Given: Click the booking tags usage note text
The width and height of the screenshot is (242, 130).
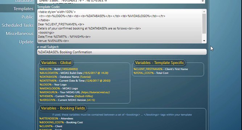Looking at the screenshot, I should (122, 114).
